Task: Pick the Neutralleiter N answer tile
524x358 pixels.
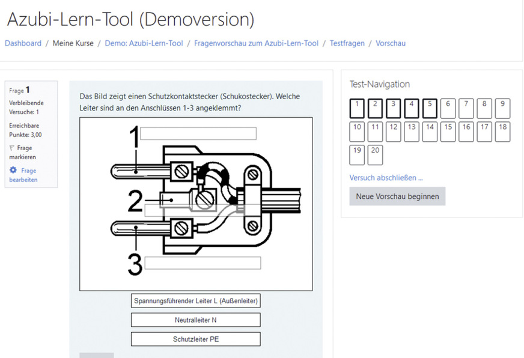Action: click(x=196, y=320)
